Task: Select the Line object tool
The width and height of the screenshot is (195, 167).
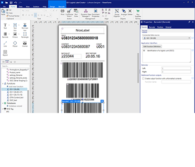Action: click(5, 44)
